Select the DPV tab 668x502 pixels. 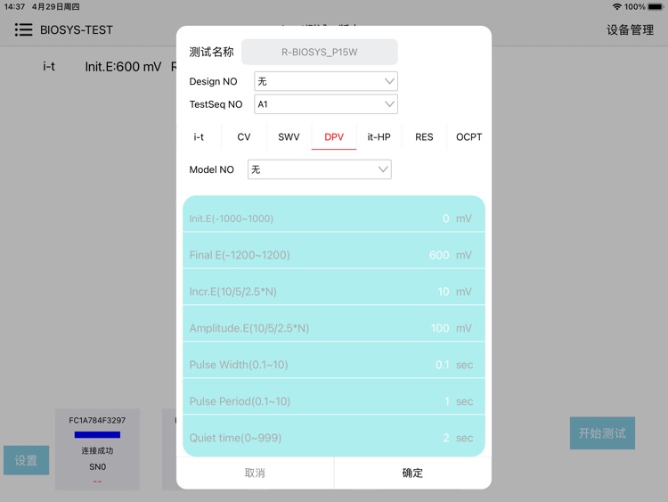tap(334, 137)
